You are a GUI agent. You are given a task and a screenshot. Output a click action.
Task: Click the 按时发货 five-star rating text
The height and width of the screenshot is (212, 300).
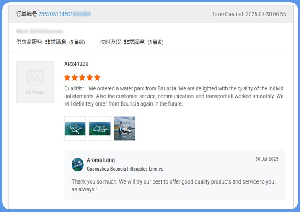click(x=131, y=42)
